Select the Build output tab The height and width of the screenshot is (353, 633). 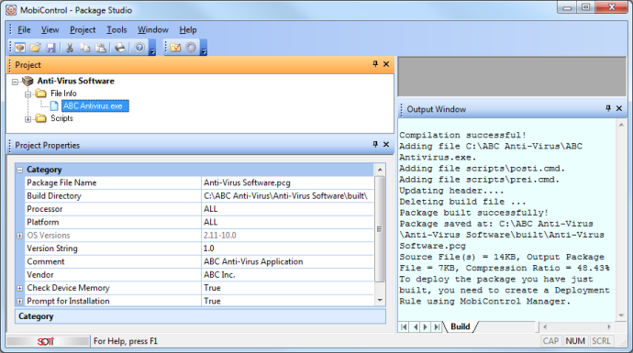461,326
